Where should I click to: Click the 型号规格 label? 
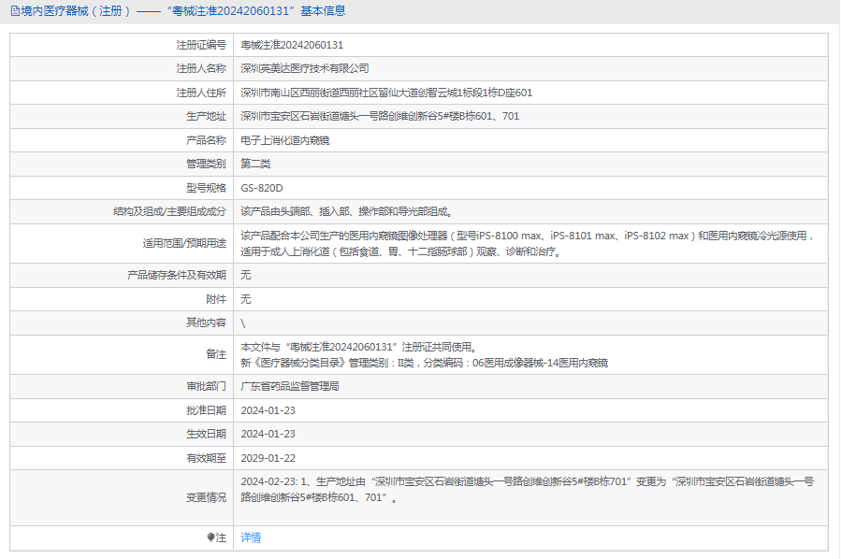pyautogui.click(x=206, y=188)
